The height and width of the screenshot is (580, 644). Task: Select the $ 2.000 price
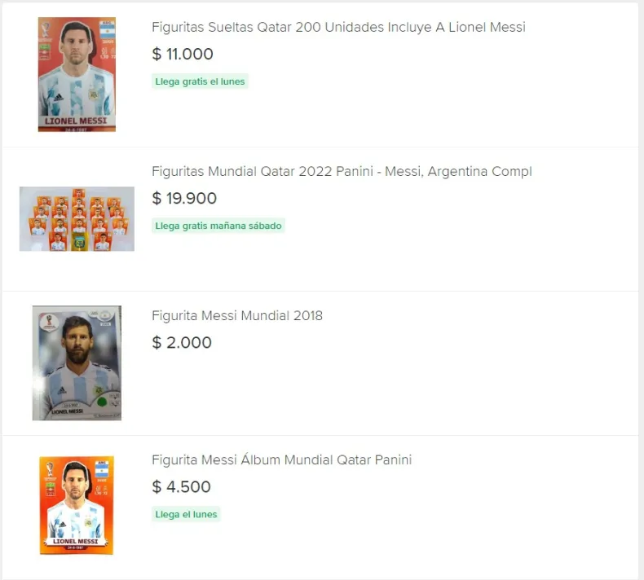182,343
